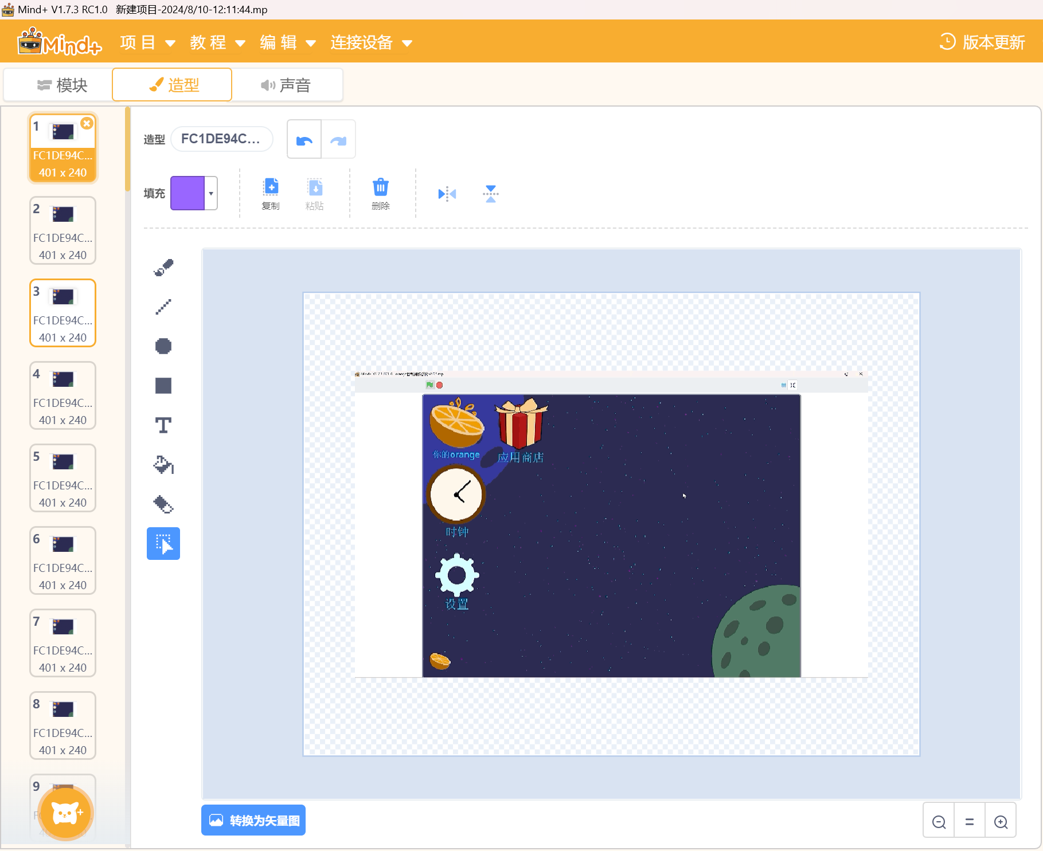Image resolution: width=1043 pixels, height=851 pixels.
Task: Flip costume vertically
Action: click(x=491, y=194)
